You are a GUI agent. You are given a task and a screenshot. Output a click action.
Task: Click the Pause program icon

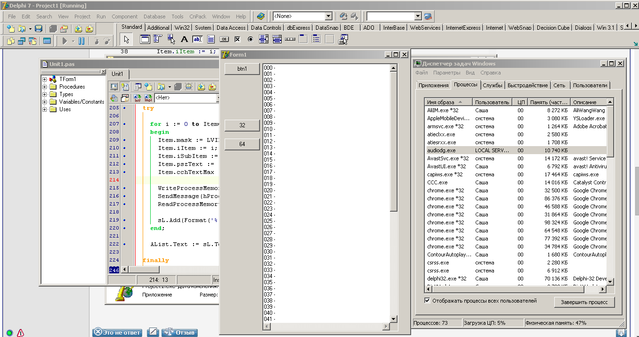pyautogui.click(x=81, y=41)
